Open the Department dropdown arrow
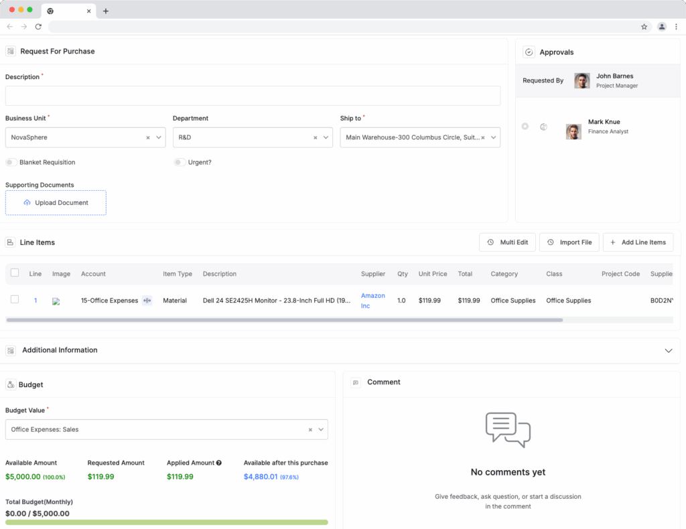The width and height of the screenshot is (686, 529). click(x=326, y=137)
